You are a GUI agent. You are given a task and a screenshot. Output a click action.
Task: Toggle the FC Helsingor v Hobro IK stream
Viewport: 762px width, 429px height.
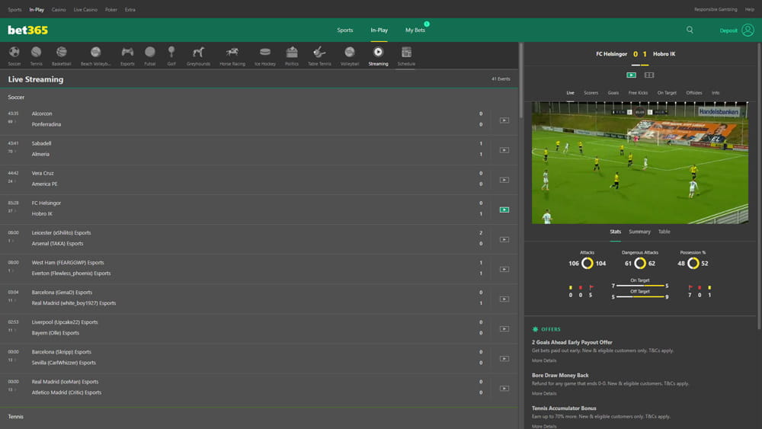(x=504, y=210)
